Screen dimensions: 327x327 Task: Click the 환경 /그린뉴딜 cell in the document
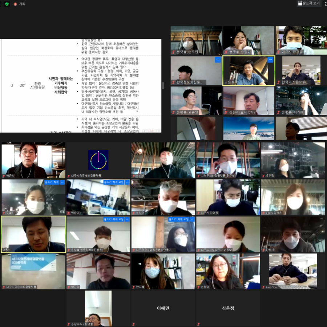pyautogui.click(x=37, y=85)
